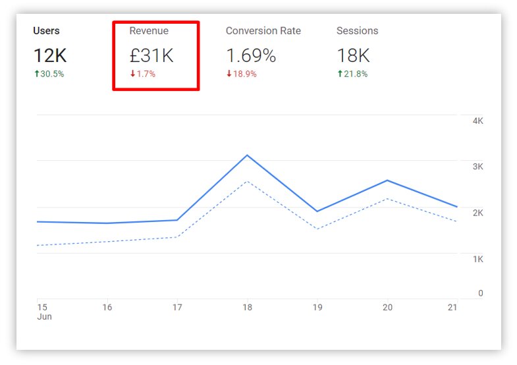Click the solid line point at 20
The width and height of the screenshot is (517, 365).
387,181
